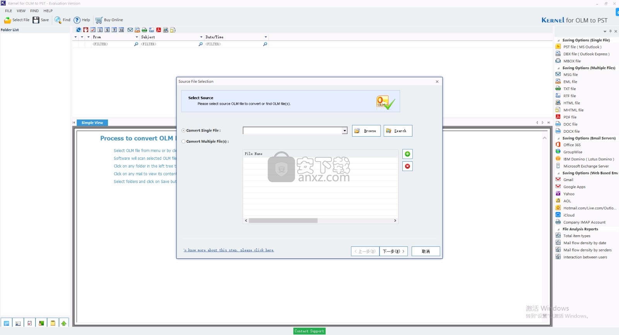Image resolution: width=619 pixels, height=335 pixels.
Task: Choose Office 365 saving option
Action: click(572, 145)
